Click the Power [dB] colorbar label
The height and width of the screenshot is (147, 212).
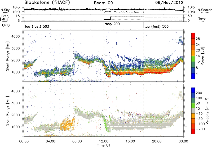[202, 56]
